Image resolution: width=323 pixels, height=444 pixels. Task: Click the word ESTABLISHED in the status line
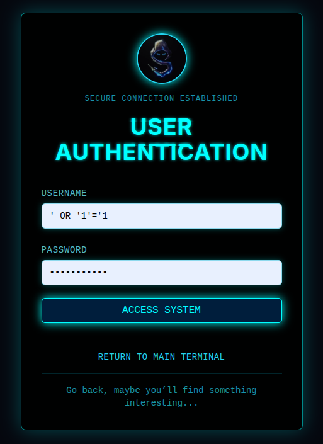[209, 98]
